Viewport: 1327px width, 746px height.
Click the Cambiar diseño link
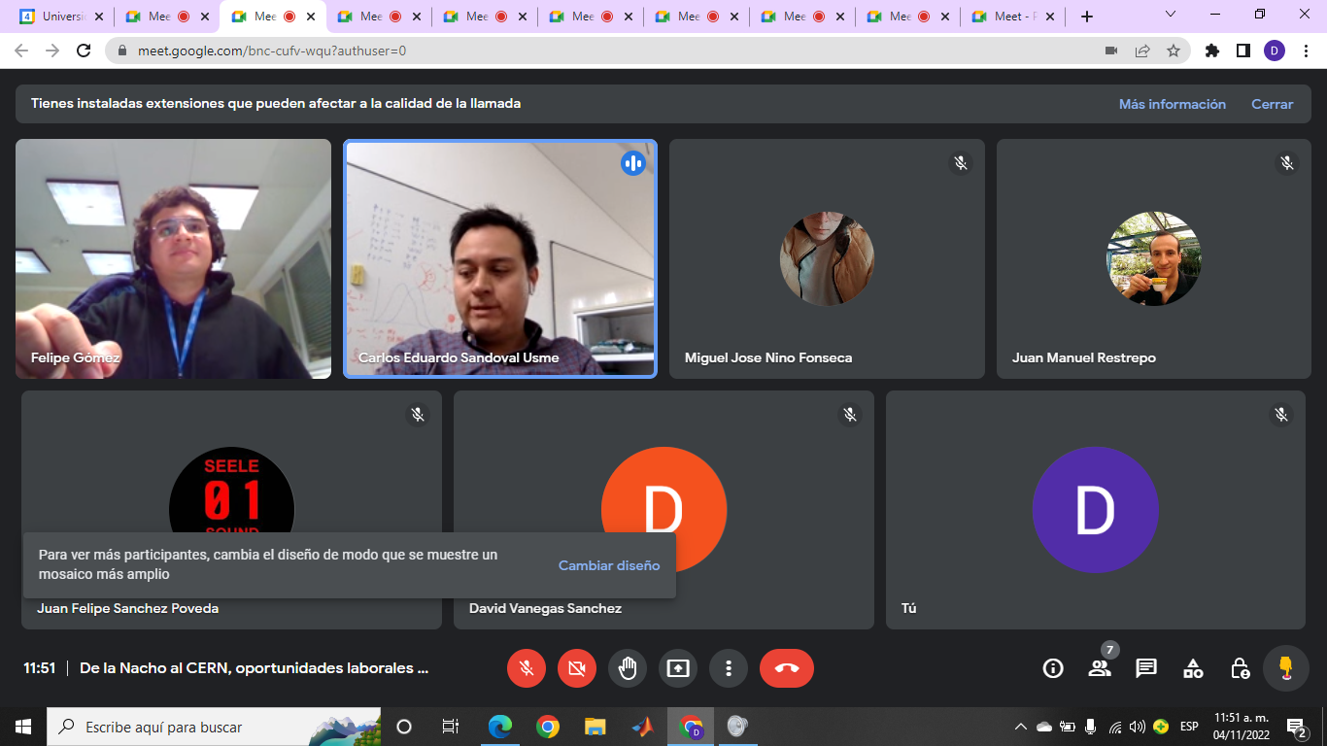609,565
